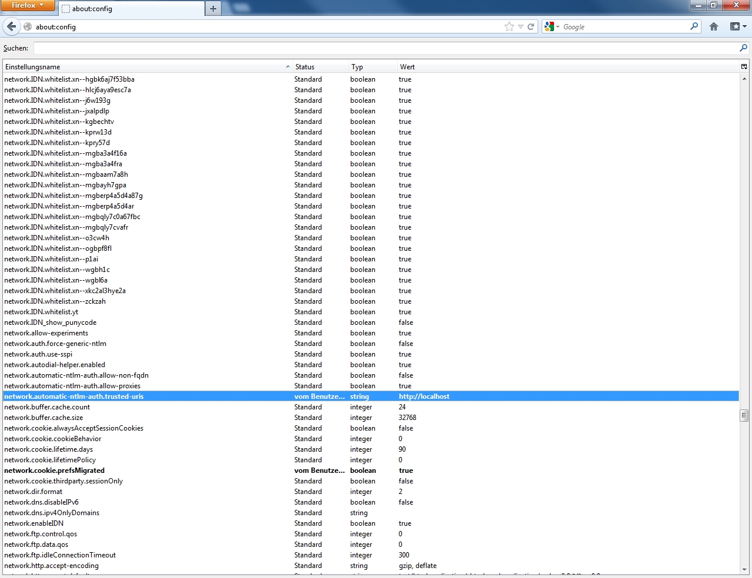Open the Google search engine dropdown
This screenshot has width=752, height=578.
click(552, 26)
